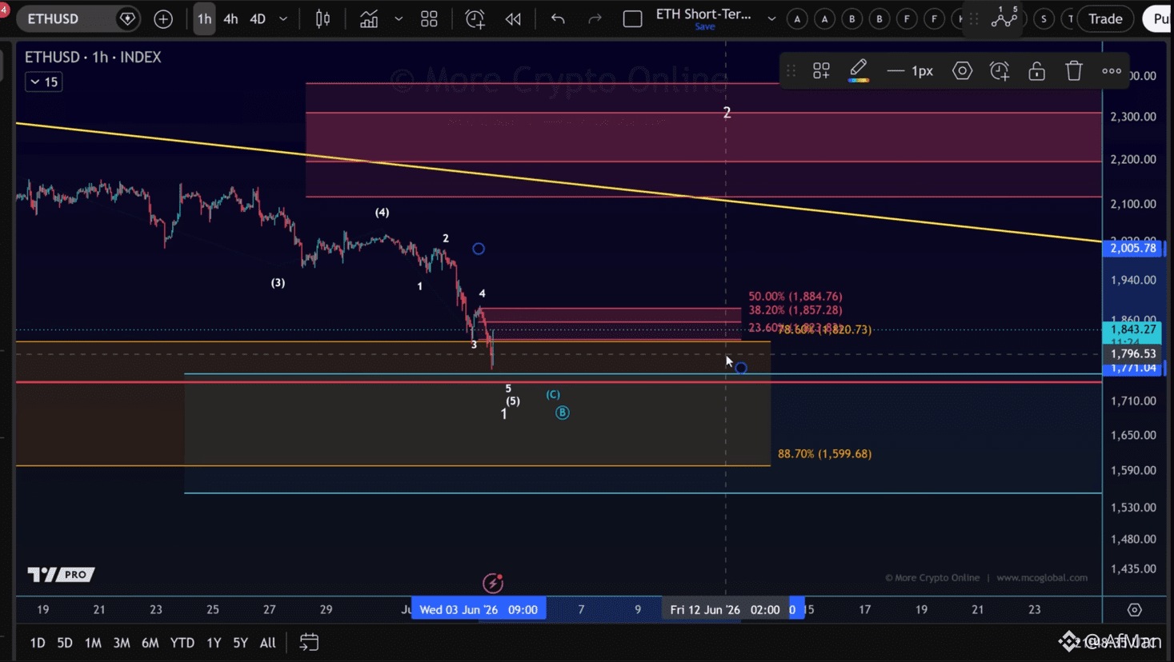1174x662 pixels.
Task: Click the 1,771.04 price label
Action: [1133, 368]
